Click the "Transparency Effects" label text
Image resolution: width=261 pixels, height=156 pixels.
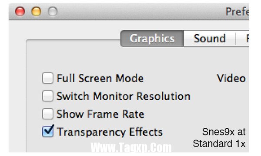[x=110, y=132]
